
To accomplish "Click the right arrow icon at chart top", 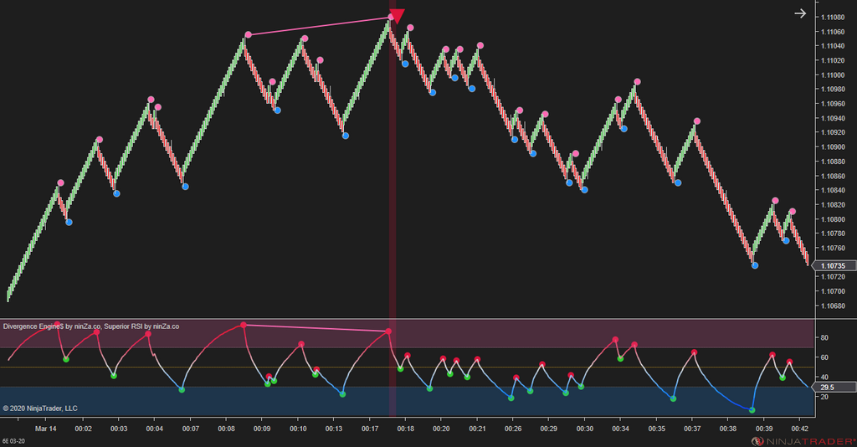I will 800,13.
